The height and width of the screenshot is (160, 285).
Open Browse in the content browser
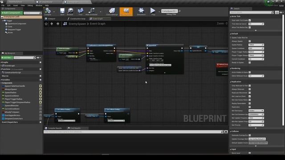70,11
